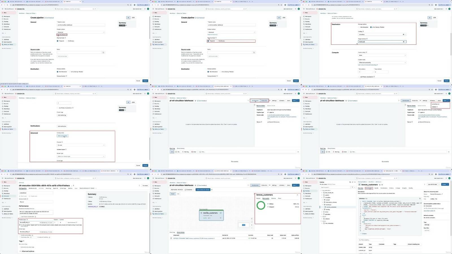The height and width of the screenshot is (254, 452).
Task: Switch to JSON view in Product edition screenshot
Action: pyautogui.click(x=133, y=18)
